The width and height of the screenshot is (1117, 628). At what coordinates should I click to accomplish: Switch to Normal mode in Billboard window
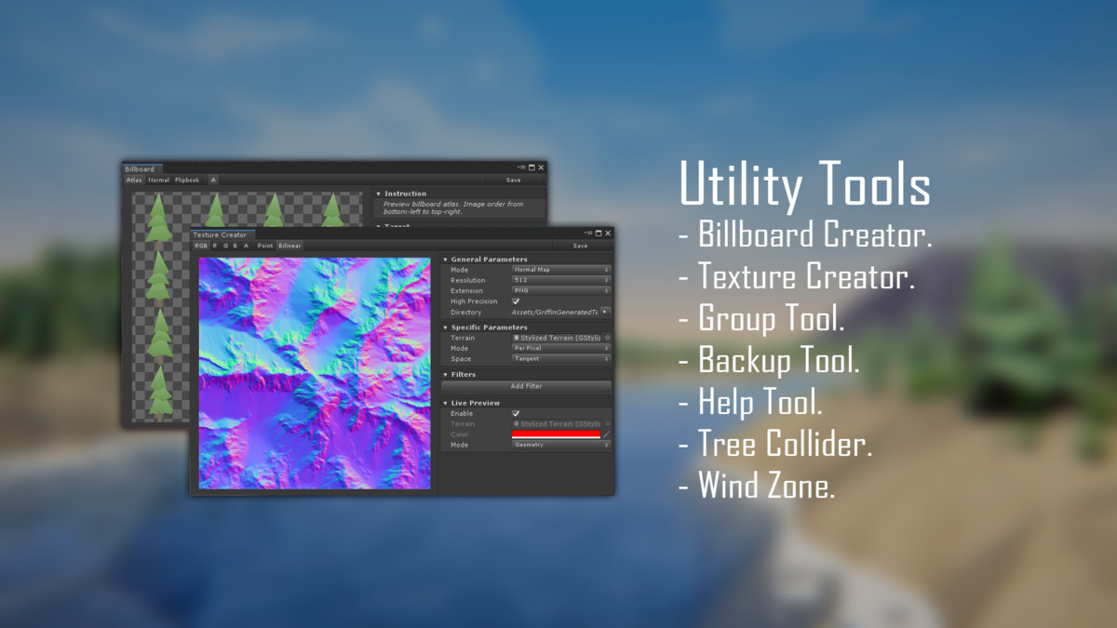[x=158, y=180]
